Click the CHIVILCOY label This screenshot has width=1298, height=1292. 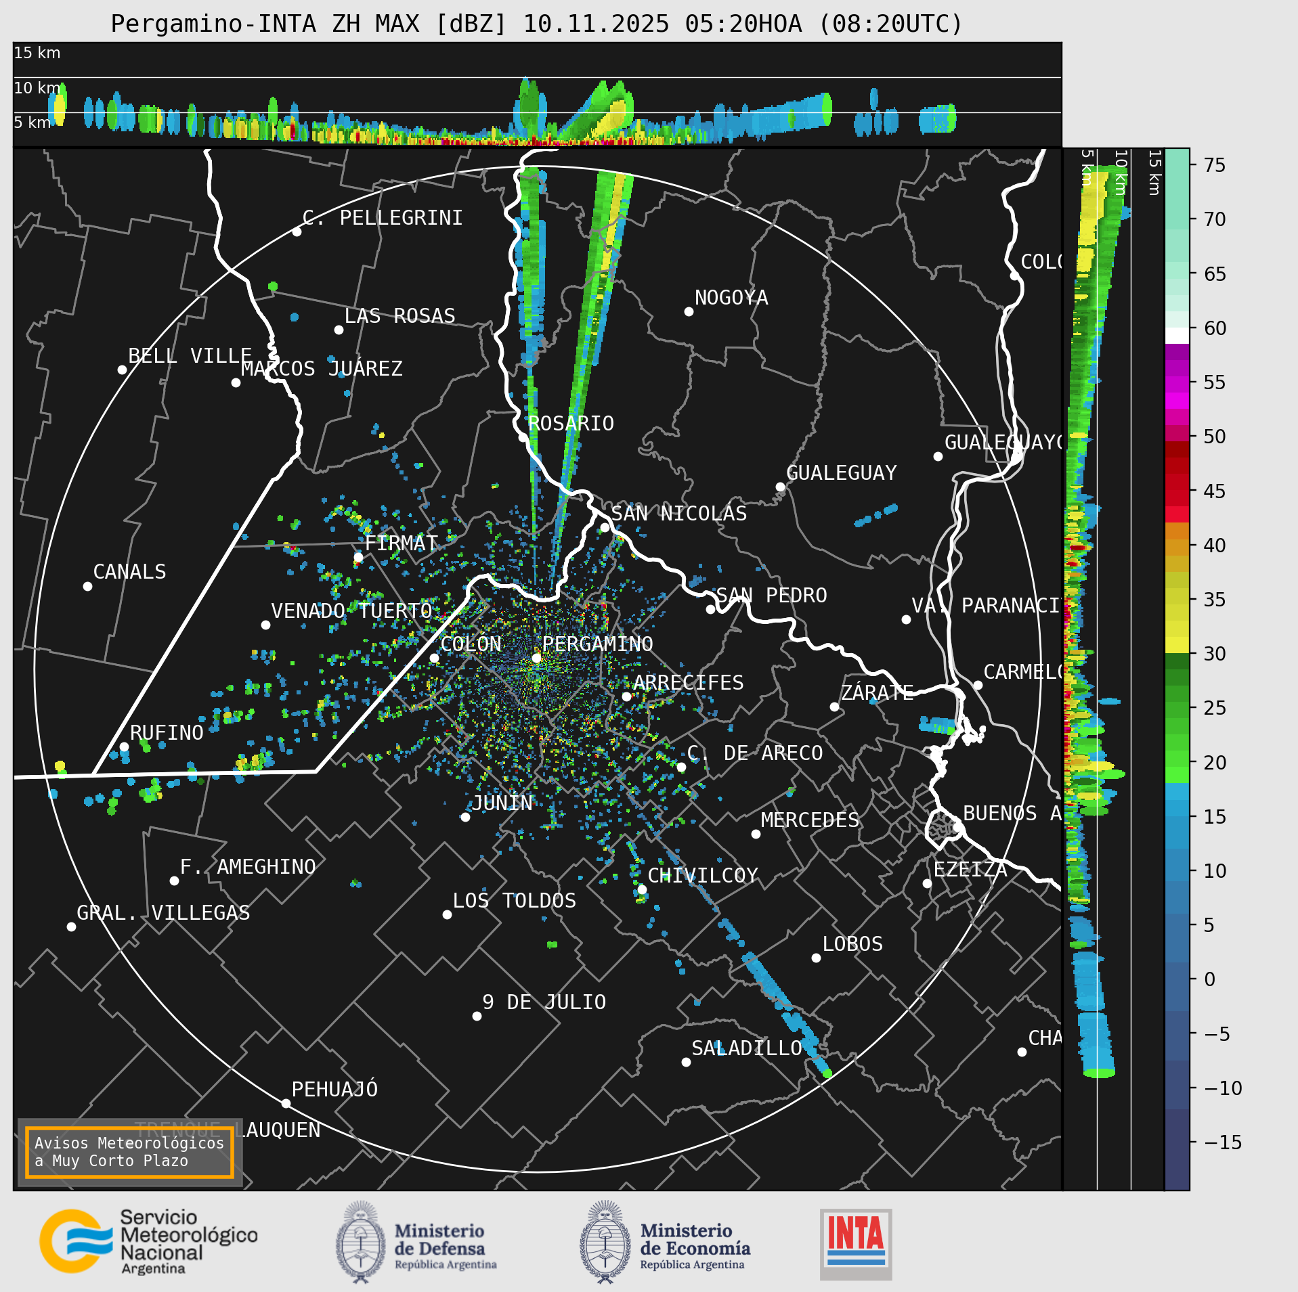click(703, 875)
